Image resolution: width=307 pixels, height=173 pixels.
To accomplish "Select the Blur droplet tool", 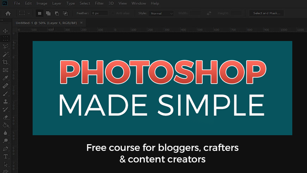I will click(5, 133).
